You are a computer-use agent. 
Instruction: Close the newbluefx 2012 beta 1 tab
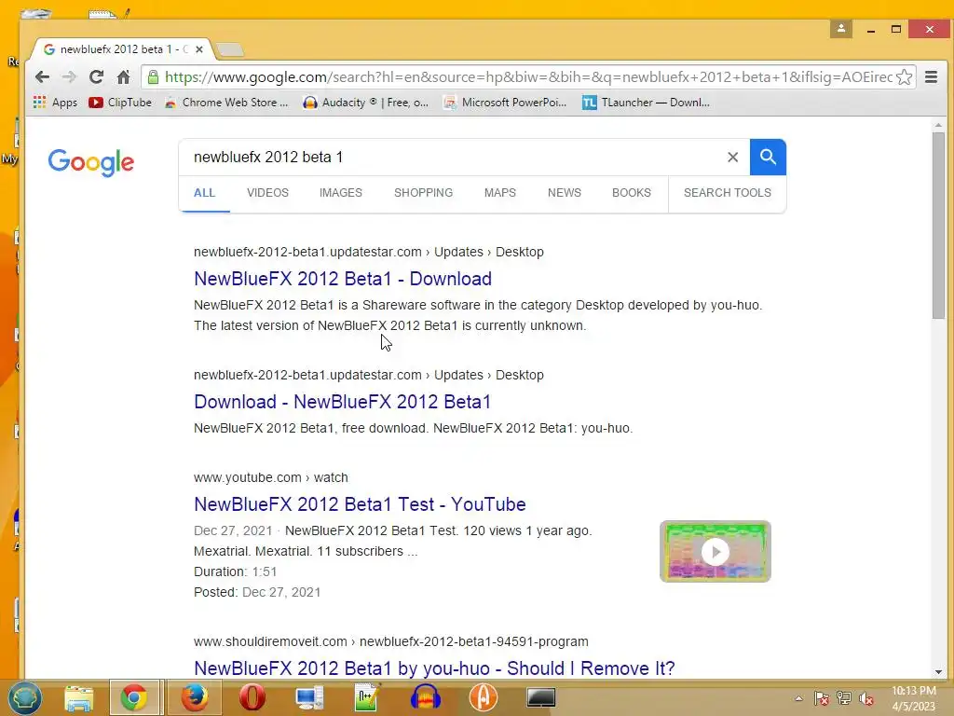(x=199, y=49)
